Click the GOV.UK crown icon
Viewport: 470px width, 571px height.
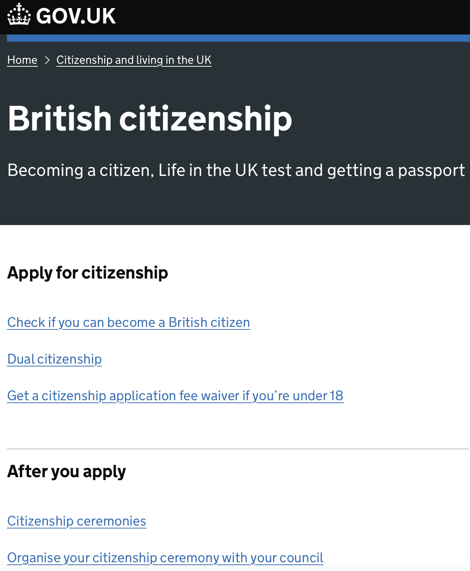pyautogui.click(x=19, y=15)
